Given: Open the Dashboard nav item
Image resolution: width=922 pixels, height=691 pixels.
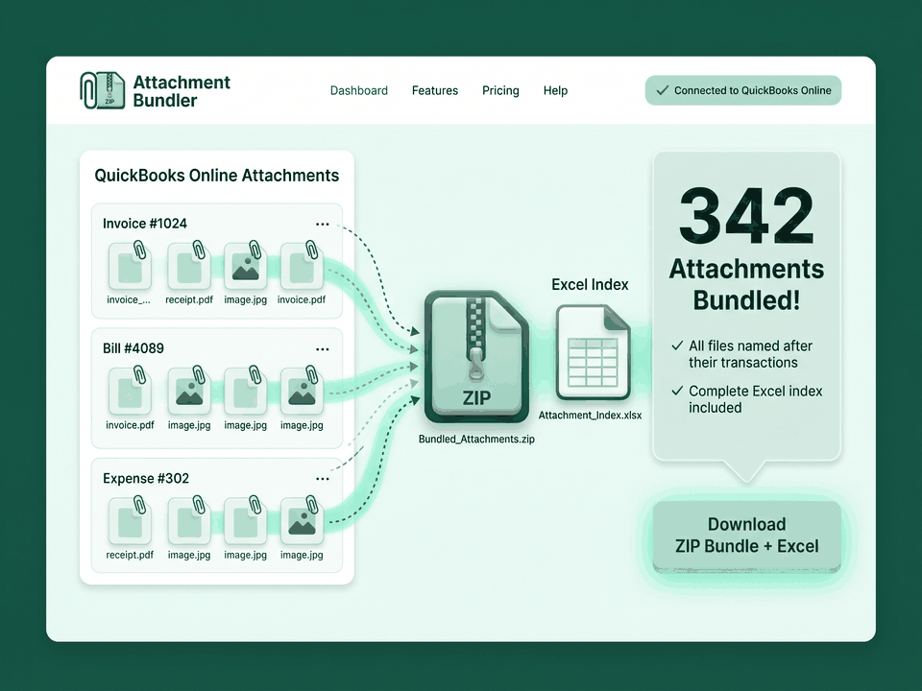Looking at the screenshot, I should pos(358,90).
